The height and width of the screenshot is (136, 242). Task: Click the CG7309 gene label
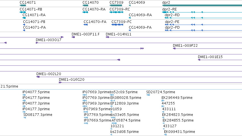point(116,3)
